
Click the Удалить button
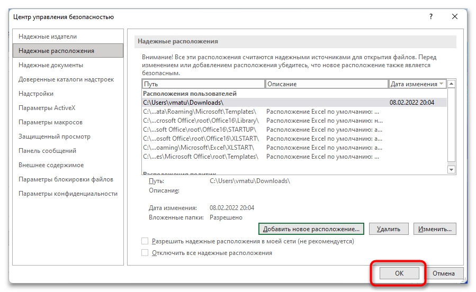pyautogui.click(x=389, y=229)
